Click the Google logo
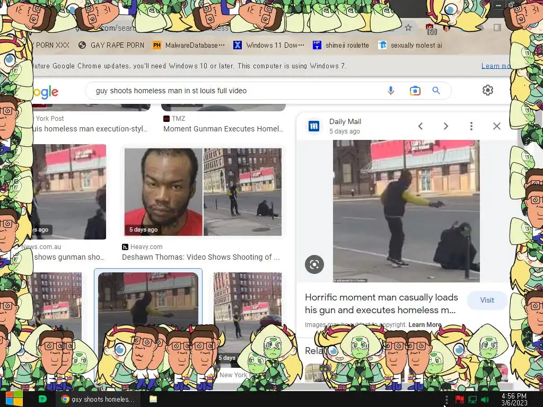Viewport: 543px width, 407px height. [46, 92]
